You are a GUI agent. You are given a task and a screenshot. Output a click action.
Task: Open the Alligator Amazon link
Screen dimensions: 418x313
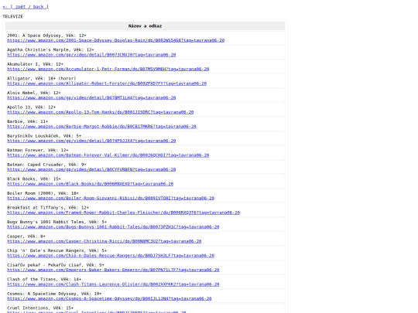[107, 83]
